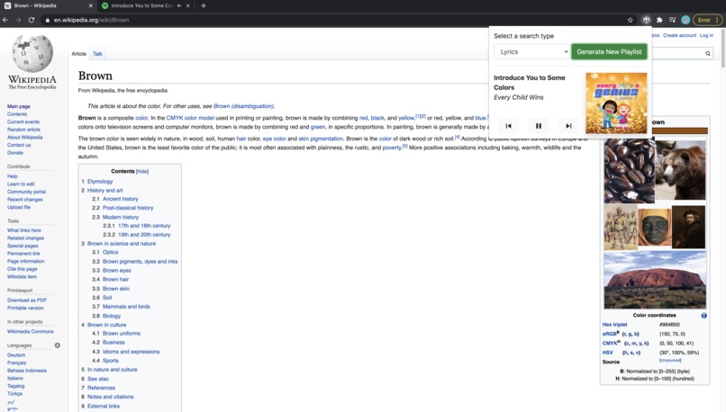
Task: Open the Talk tab
Action: tap(97, 54)
